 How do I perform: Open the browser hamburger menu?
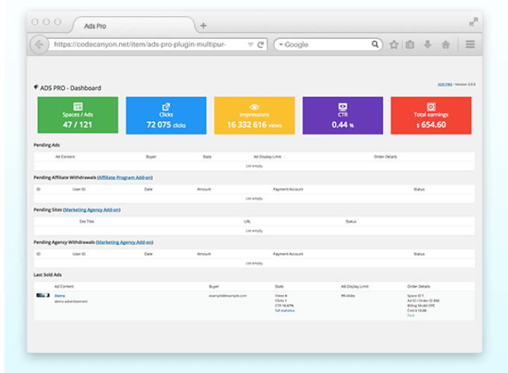tap(470, 44)
